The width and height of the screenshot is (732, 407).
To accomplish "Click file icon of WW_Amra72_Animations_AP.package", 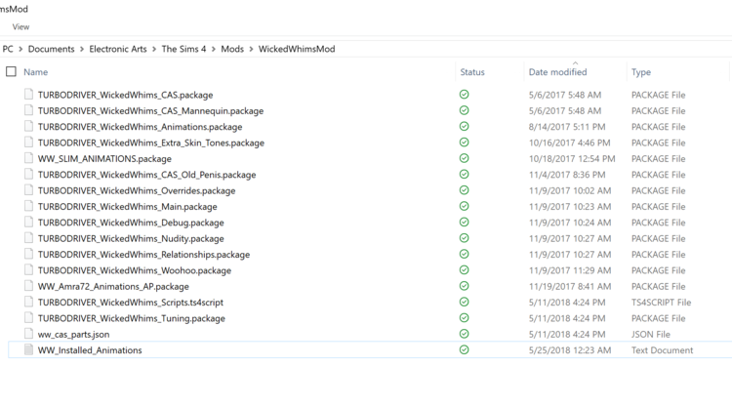I will pos(28,286).
